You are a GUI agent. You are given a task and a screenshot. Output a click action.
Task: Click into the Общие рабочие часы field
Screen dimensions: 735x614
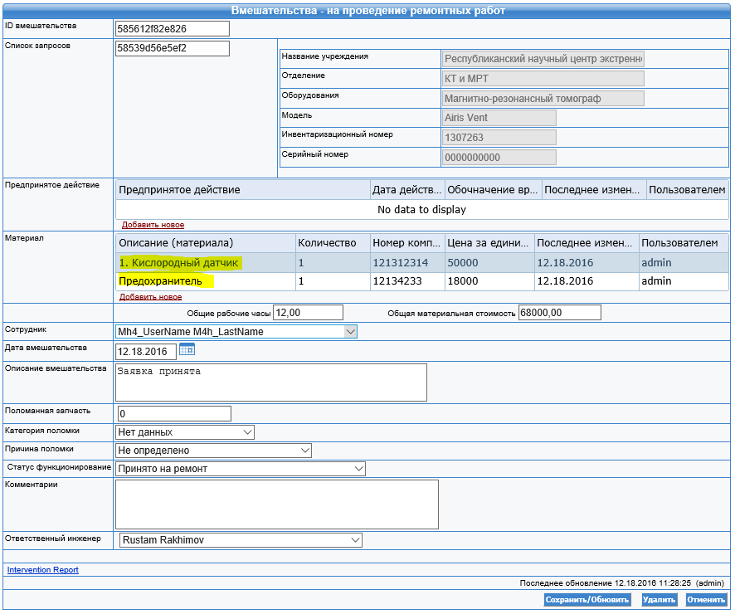[x=309, y=313]
